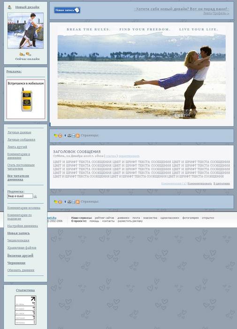The height and width of the screenshot is (329, 237).
Task: Open Настройки дневника in the sidebar menu
Action: click(x=23, y=226)
